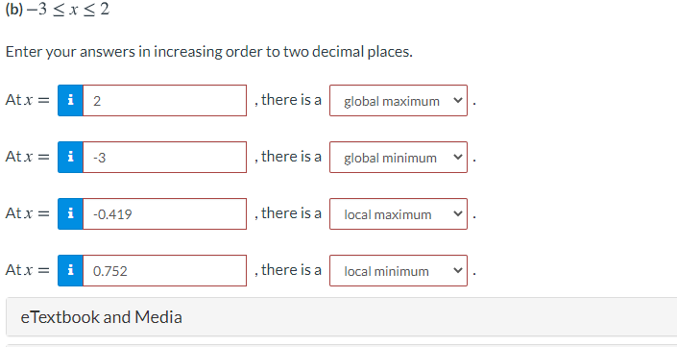
Task: Click the chevron arrow of global maximum select
Action: pos(457,101)
